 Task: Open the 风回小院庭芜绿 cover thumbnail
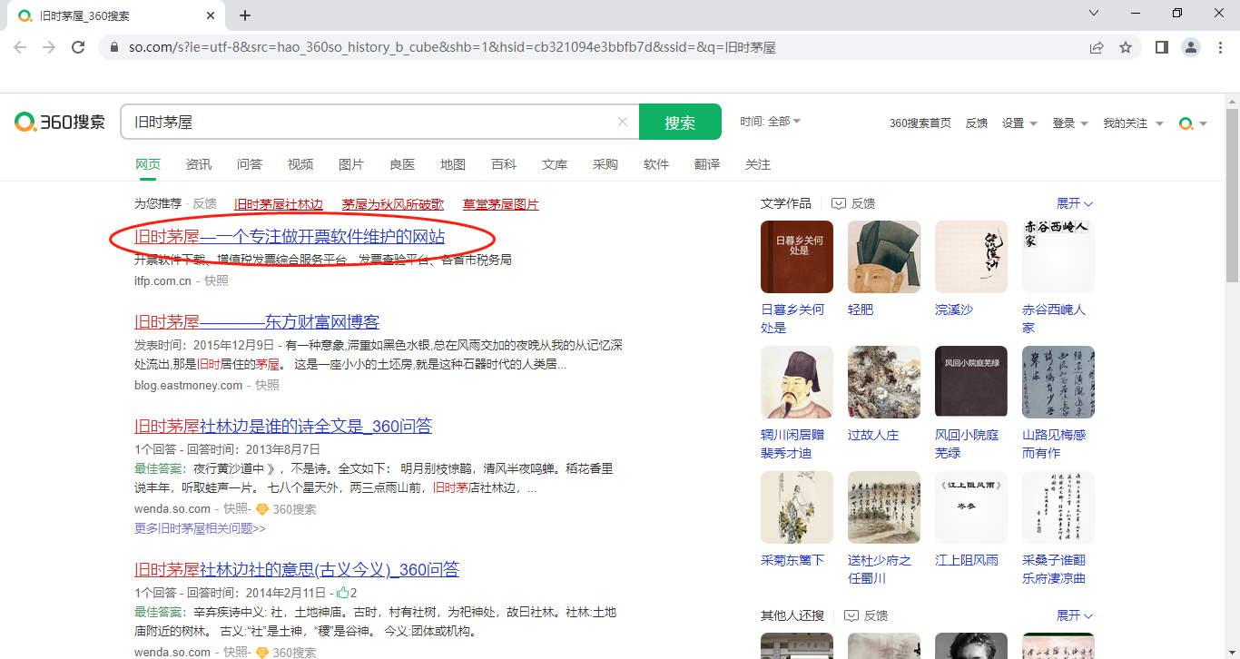coord(971,381)
